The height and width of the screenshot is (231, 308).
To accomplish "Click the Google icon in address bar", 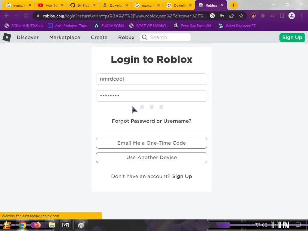I will pos(212,16).
